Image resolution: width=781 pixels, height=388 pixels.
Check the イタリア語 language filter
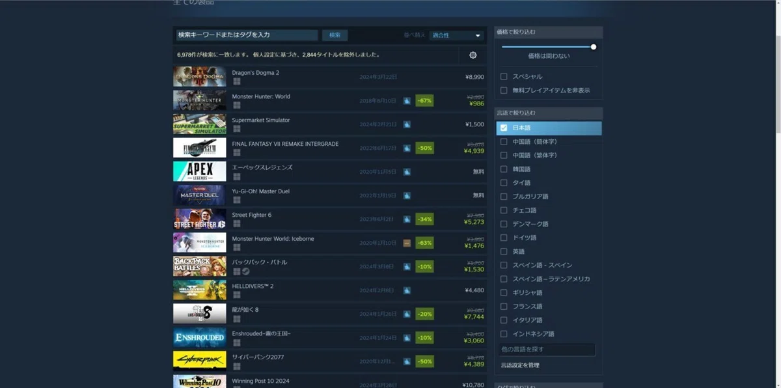(504, 320)
